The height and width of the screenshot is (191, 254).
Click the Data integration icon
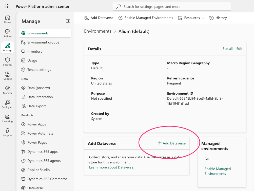[23, 97]
